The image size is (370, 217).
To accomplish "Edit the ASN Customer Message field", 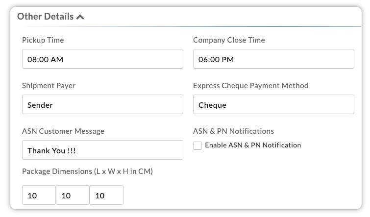I will (102, 150).
